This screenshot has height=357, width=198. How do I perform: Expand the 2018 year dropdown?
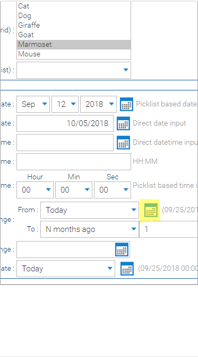coord(98,104)
